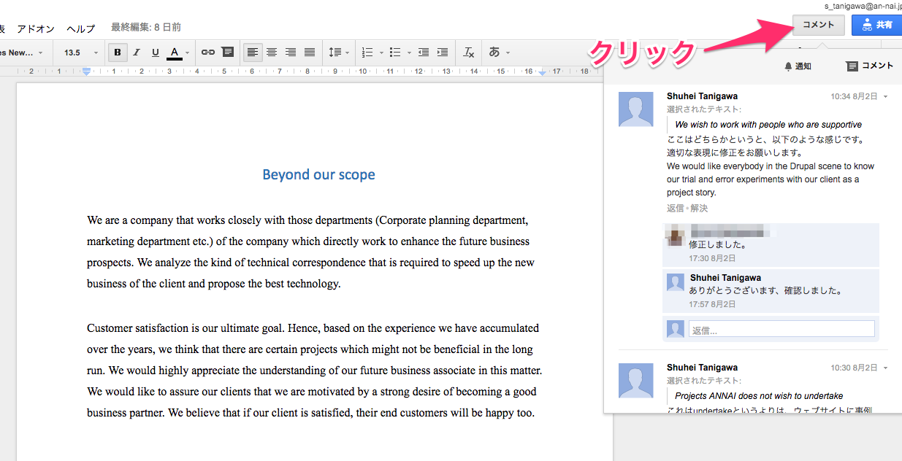
Task: Click the insert comment toolbar icon
Action: coord(228,53)
